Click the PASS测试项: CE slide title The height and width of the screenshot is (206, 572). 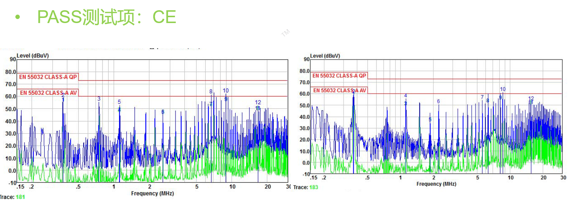coord(107,17)
